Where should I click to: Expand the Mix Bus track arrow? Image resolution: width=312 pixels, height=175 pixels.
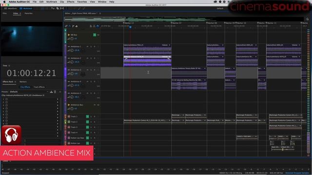[x=69, y=35]
